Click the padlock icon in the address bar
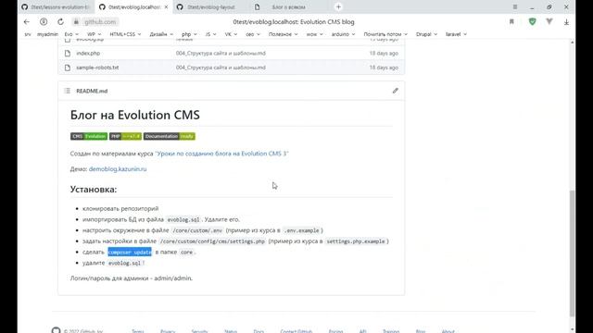This screenshot has width=593, height=333. click(x=76, y=22)
